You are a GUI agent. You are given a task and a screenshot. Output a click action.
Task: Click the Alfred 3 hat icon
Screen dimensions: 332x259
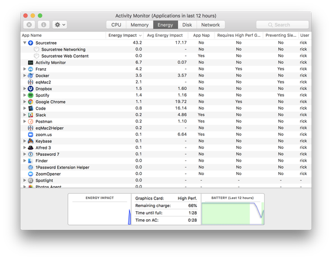point(30,148)
